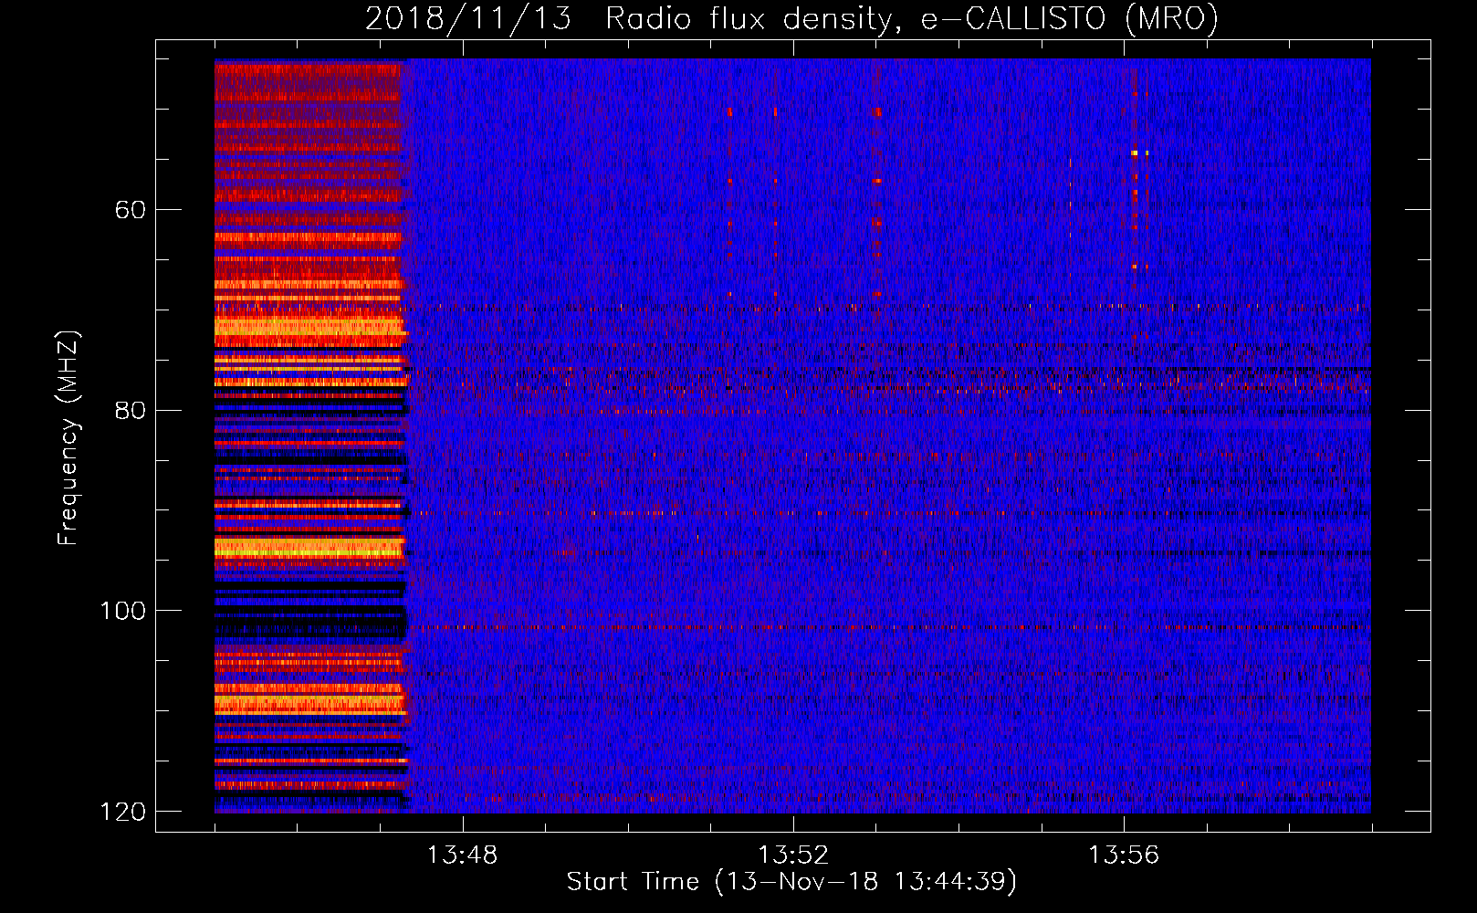Click the 120 frequency tick label
Image resolution: width=1477 pixels, height=913 pixels.
tap(122, 812)
